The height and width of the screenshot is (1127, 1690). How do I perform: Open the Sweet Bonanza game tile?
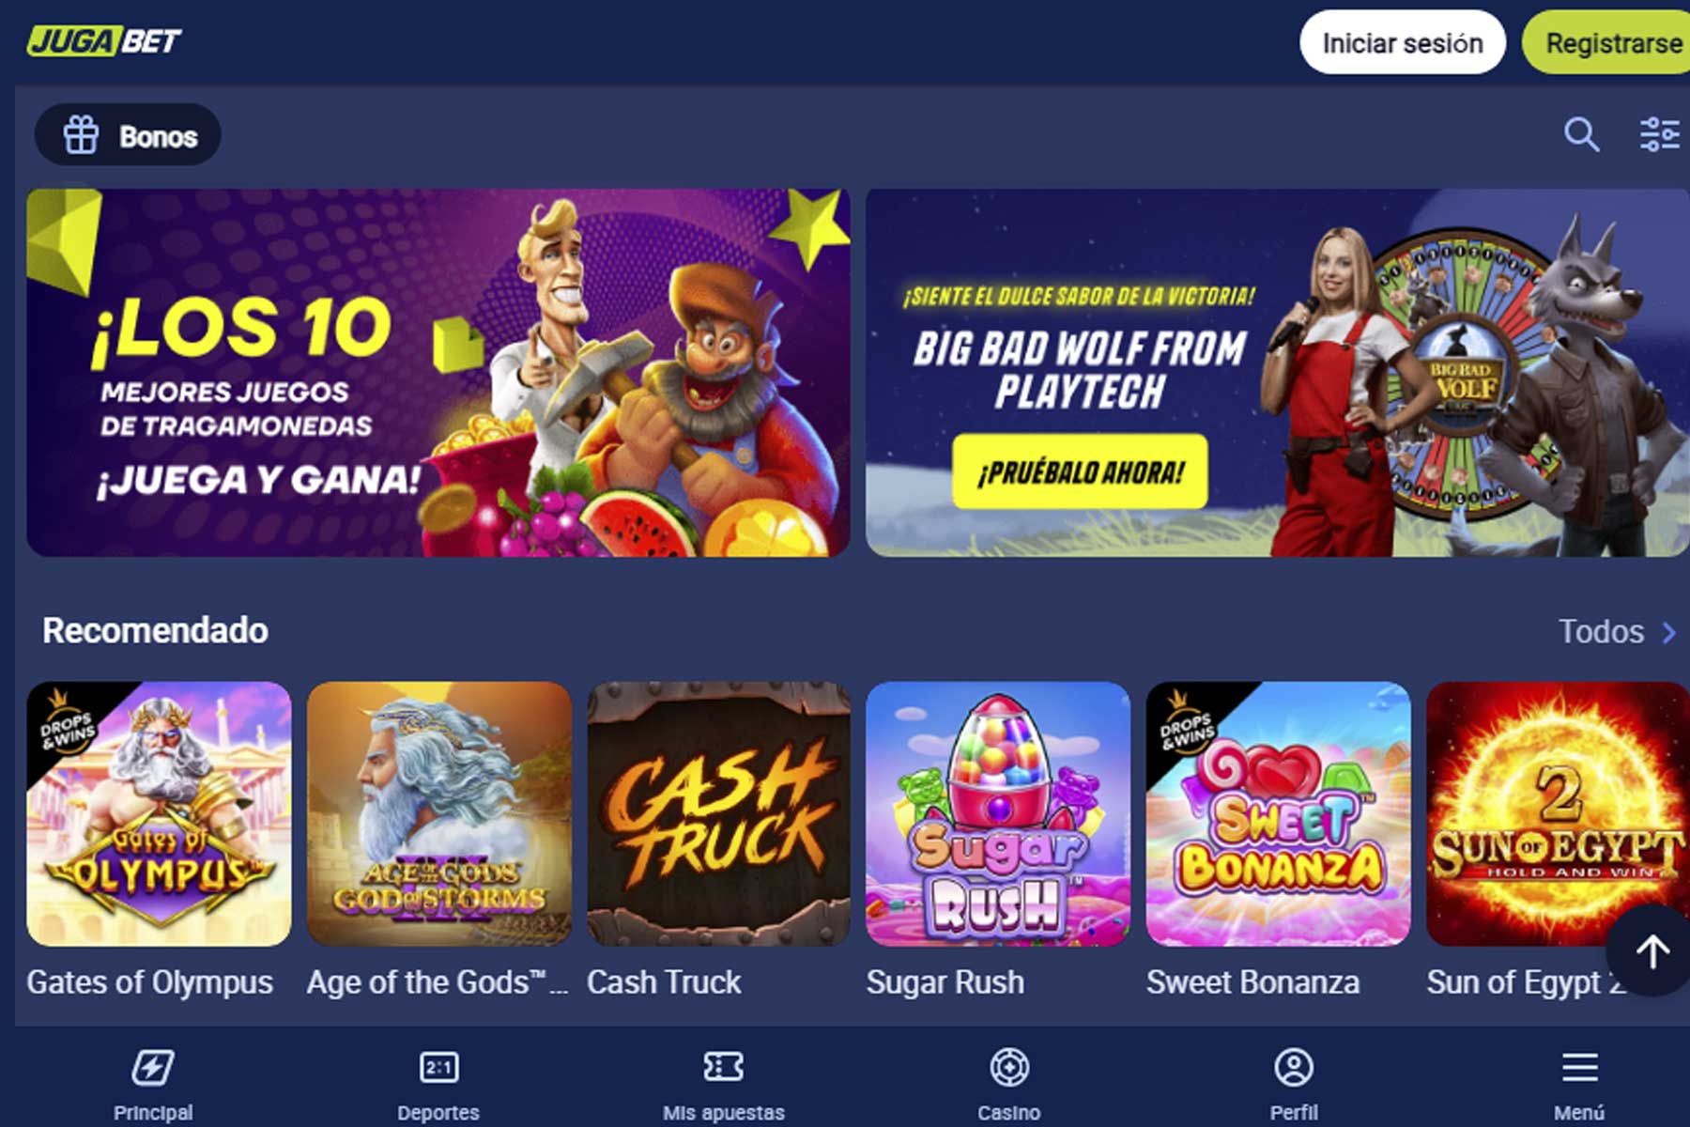(1278, 814)
